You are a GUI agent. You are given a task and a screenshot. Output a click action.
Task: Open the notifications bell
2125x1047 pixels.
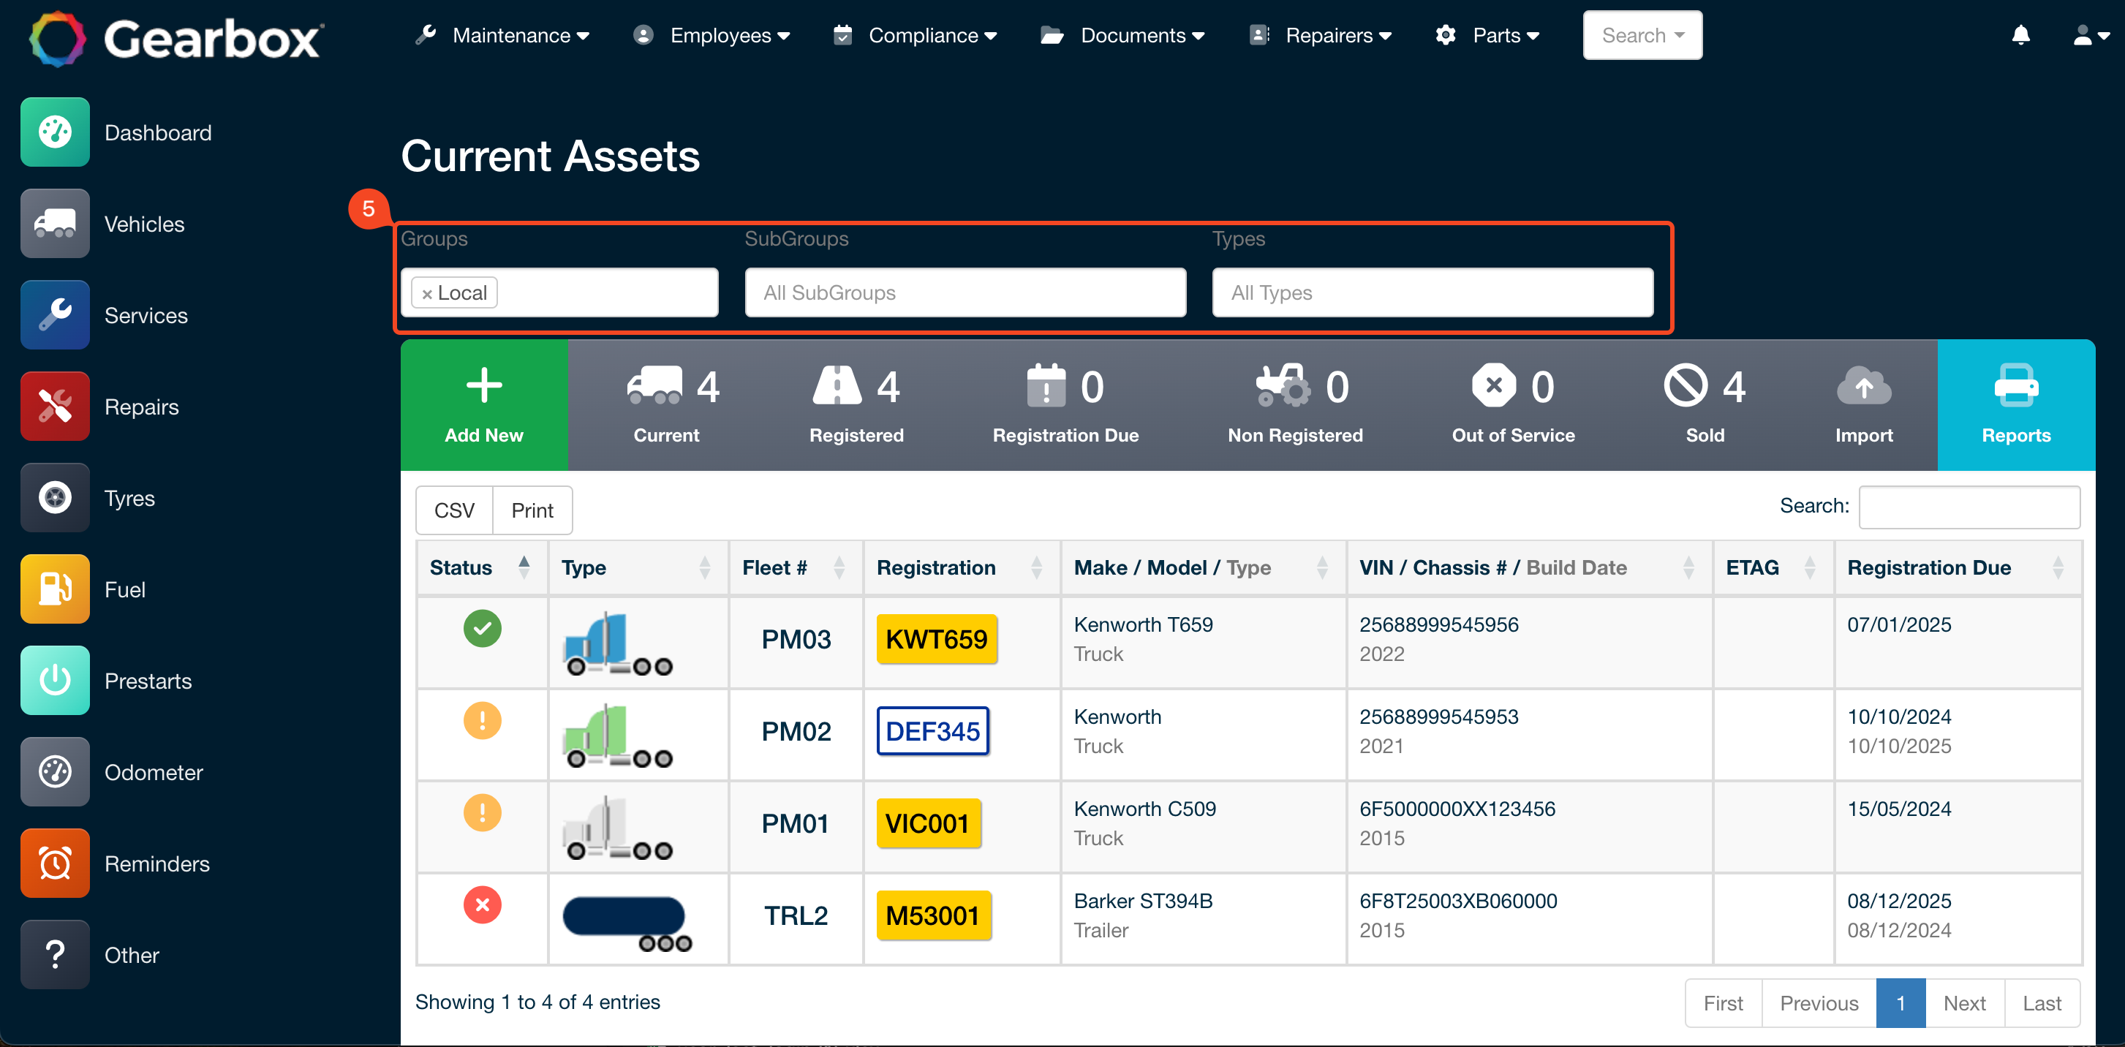[x=2021, y=34]
